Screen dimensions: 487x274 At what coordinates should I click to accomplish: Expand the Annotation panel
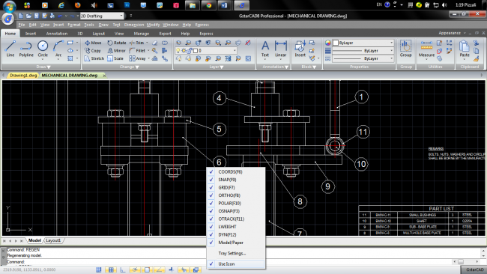point(275,67)
